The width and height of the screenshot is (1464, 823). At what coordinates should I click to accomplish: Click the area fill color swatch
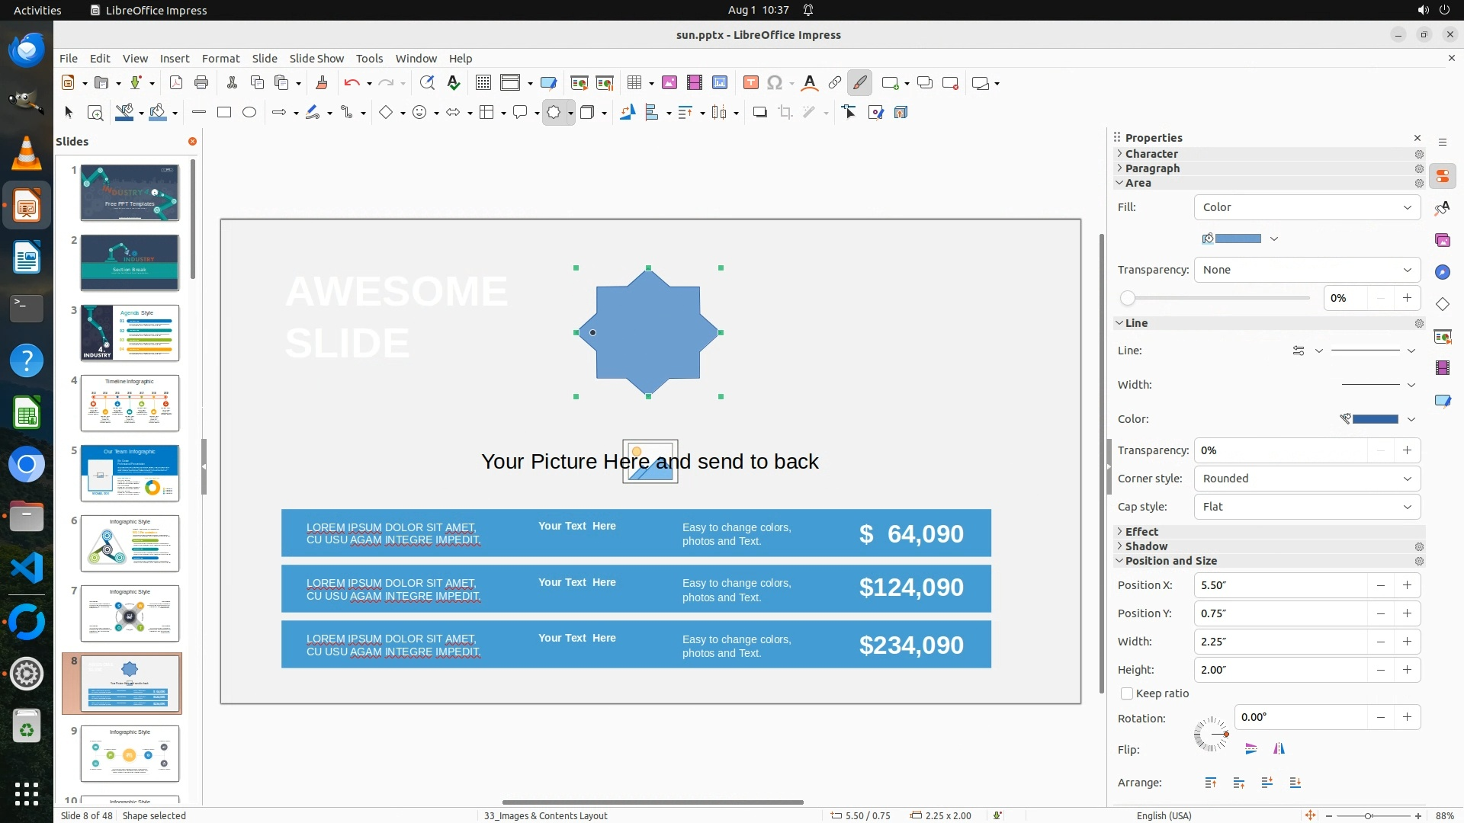1237,239
